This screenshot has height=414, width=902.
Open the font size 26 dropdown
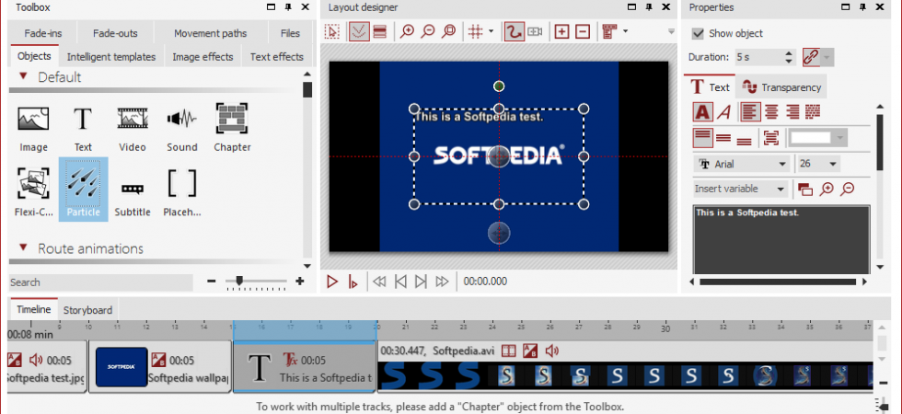(818, 165)
